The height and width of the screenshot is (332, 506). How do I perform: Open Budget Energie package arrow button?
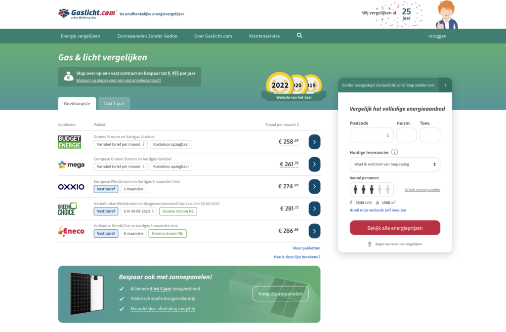(314, 142)
